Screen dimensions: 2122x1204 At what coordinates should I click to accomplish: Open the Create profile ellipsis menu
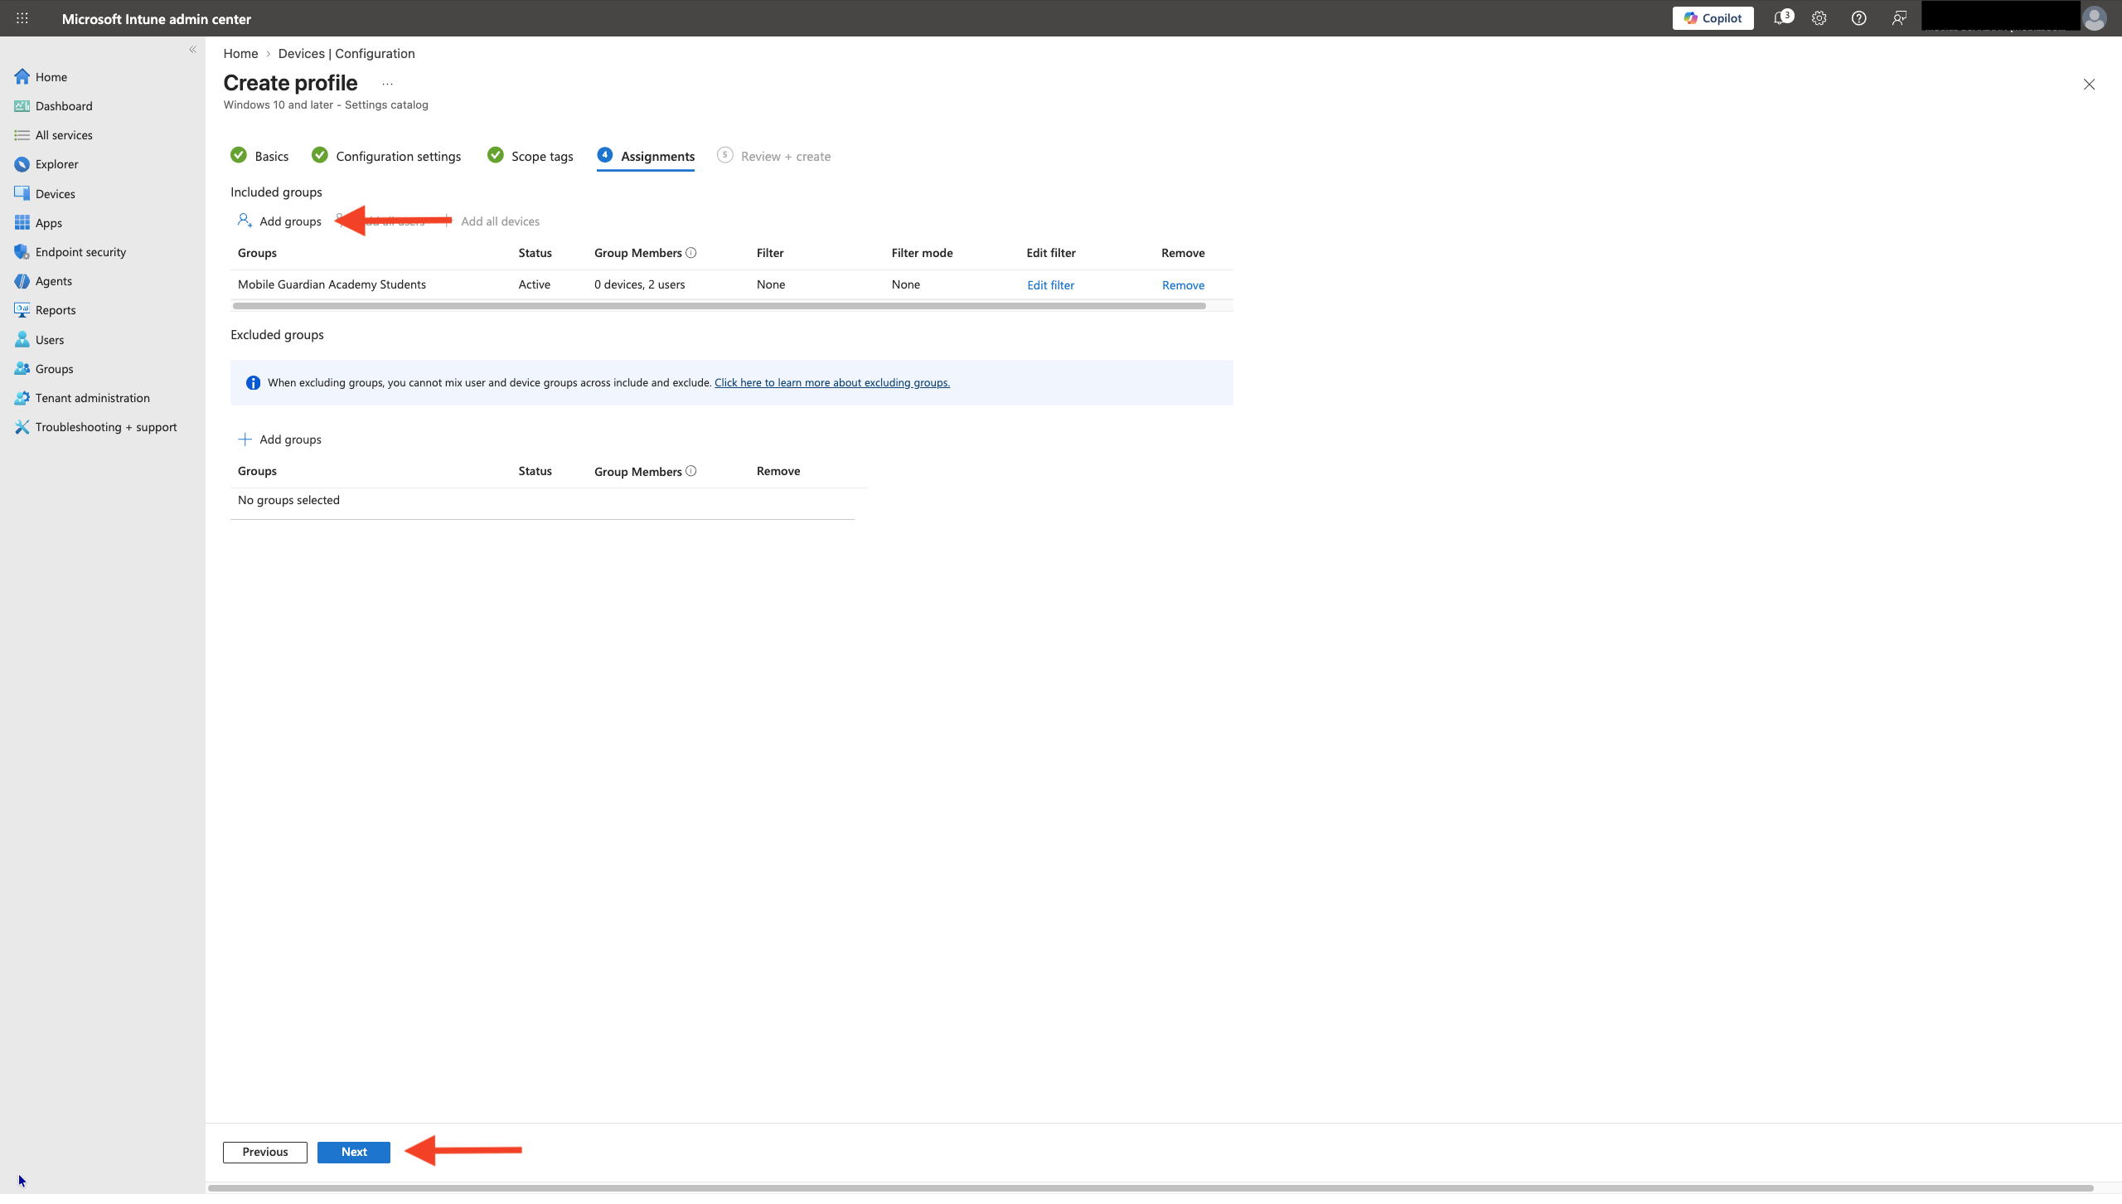tap(387, 84)
